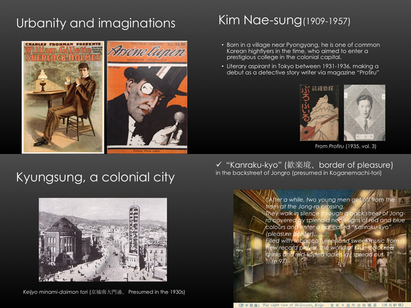Viewport: 411px width, 308px height.
Task: Click the '"Kanraku-kyo" border of pleasure' heading
Action: pyautogui.click(x=309, y=165)
